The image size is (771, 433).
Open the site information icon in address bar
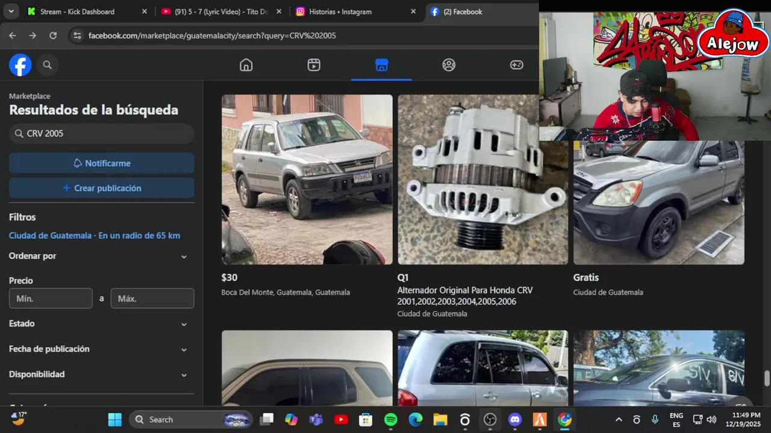pos(77,35)
